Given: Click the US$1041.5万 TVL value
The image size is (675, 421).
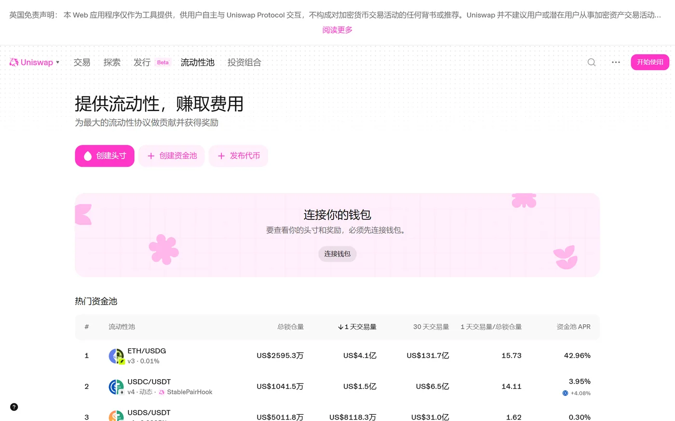Looking at the screenshot, I should pyautogui.click(x=280, y=386).
